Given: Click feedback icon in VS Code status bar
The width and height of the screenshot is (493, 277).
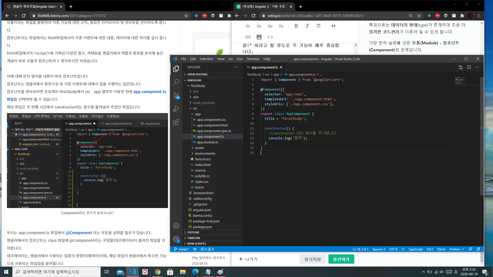Looking at the screenshot, I should (470, 249).
